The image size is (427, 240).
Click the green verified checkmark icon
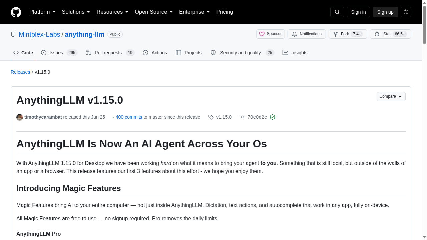[273, 117]
